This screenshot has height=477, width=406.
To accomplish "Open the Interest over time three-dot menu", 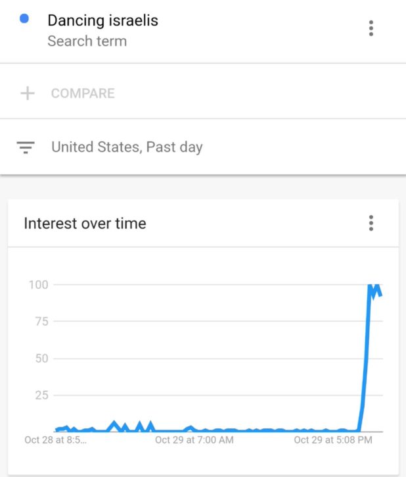I will click(x=371, y=223).
